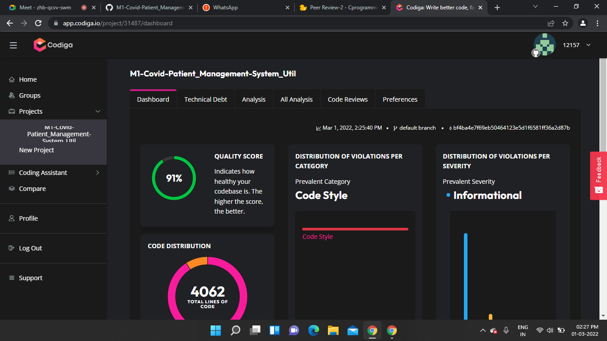This screenshot has height=341, width=607.
Task: Click the Quality Score circular gauge
Action: pos(174,178)
